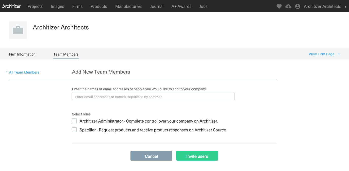This screenshot has height=171, width=349.
Task: Open favorites heart icon
Action: pyautogui.click(x=279, y=6)
